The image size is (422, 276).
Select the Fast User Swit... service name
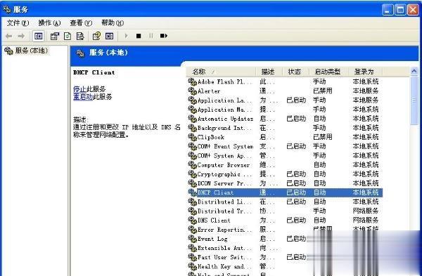tap(224, 257)
